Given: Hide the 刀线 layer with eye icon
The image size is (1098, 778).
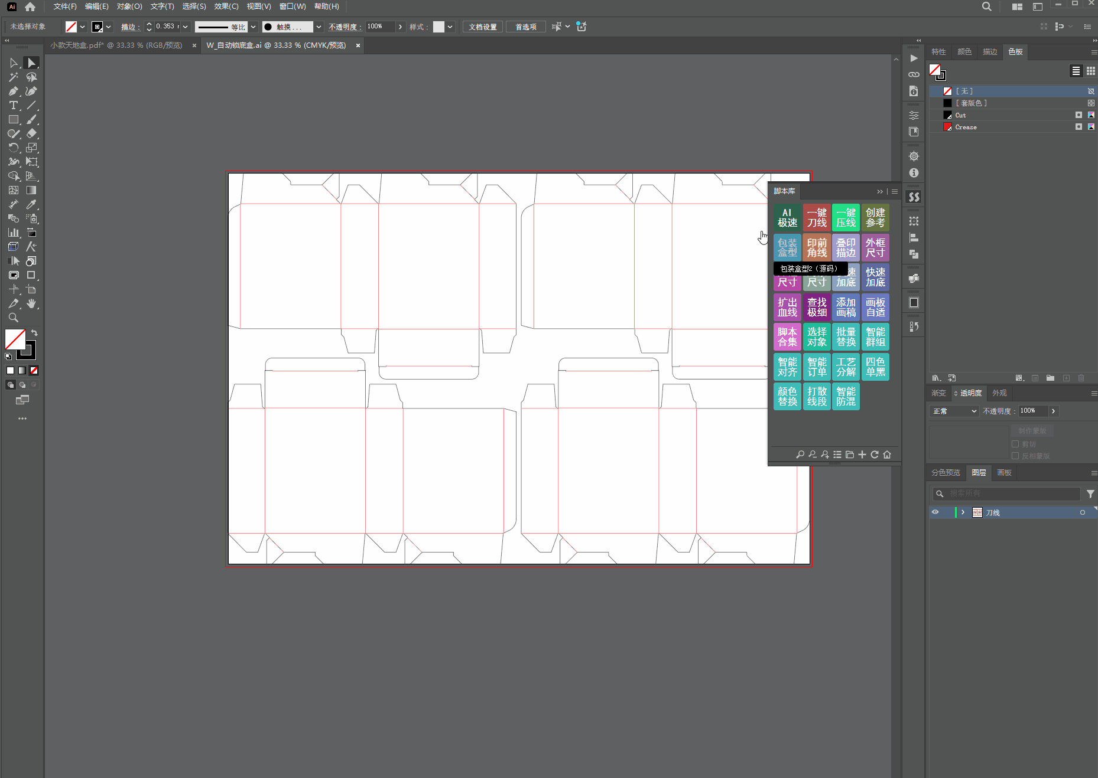Looking at the screenshot, I should [x=935, y=512].
